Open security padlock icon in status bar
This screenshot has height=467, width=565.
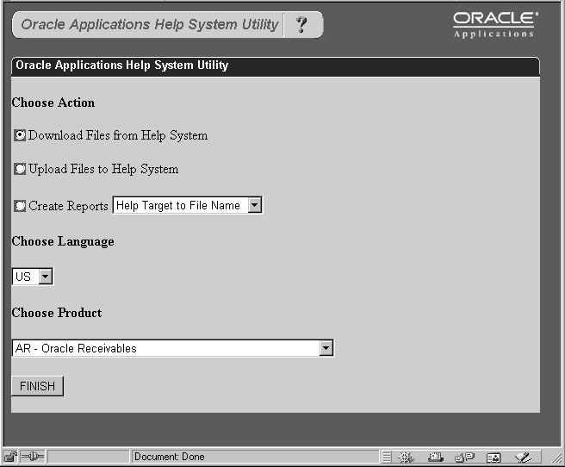coord(10,457)
